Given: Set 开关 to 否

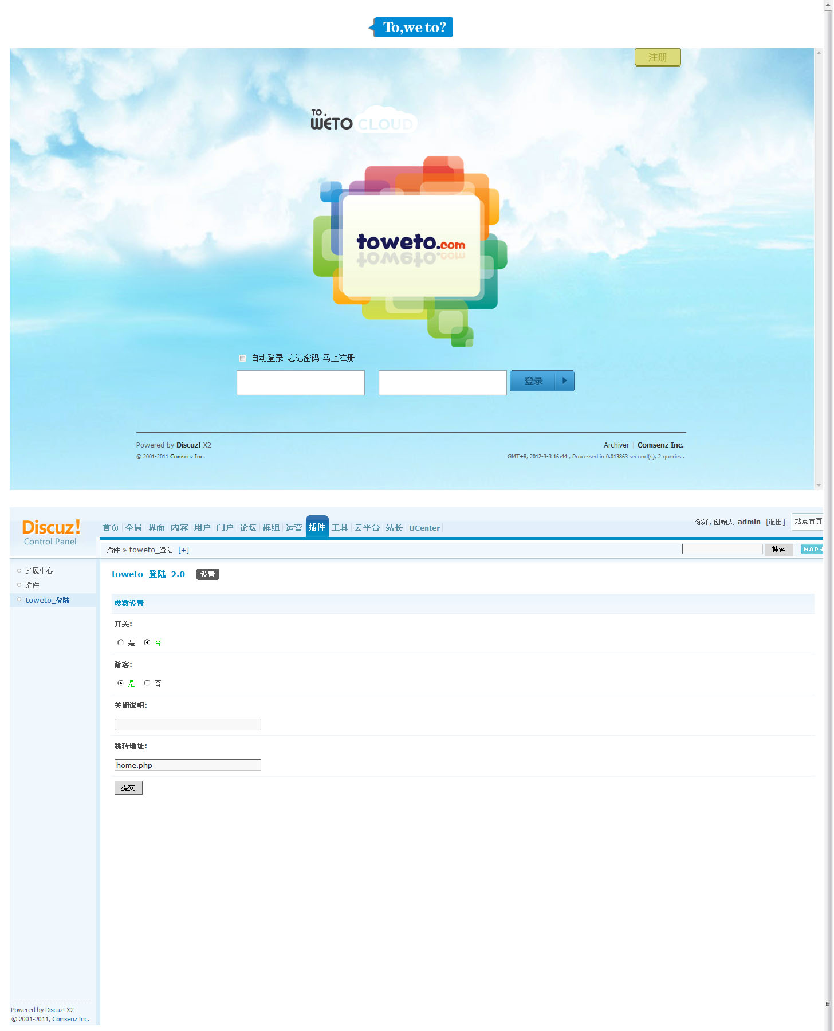Looking at the screenshot, I should pyautogui.click(x=147, y=642).
